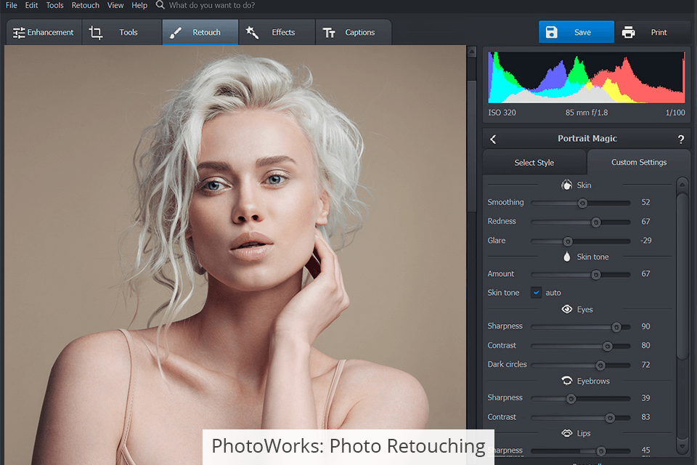Click the Eyes Sharpness value 90
Image resolution: width=697 pixels, height=465 pixels.
click(645, 327)
